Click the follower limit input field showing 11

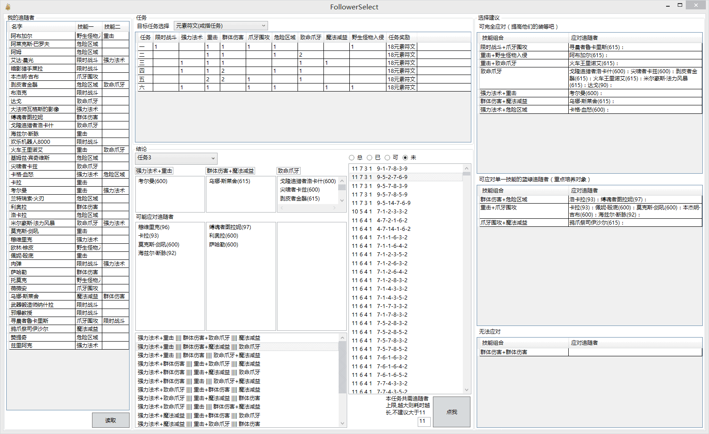click(x=424, y=421)
